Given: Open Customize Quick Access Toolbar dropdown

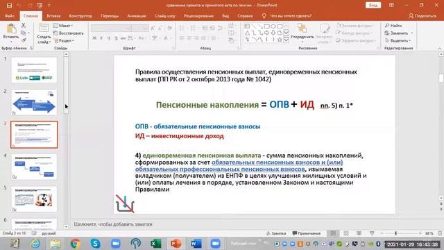Looking at the screenshot, I should 49,6.
